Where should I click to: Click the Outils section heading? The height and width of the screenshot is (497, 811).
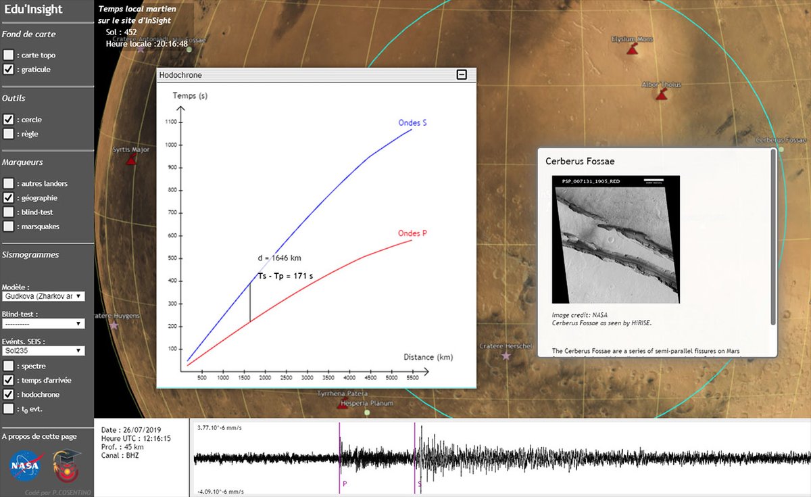14,98
